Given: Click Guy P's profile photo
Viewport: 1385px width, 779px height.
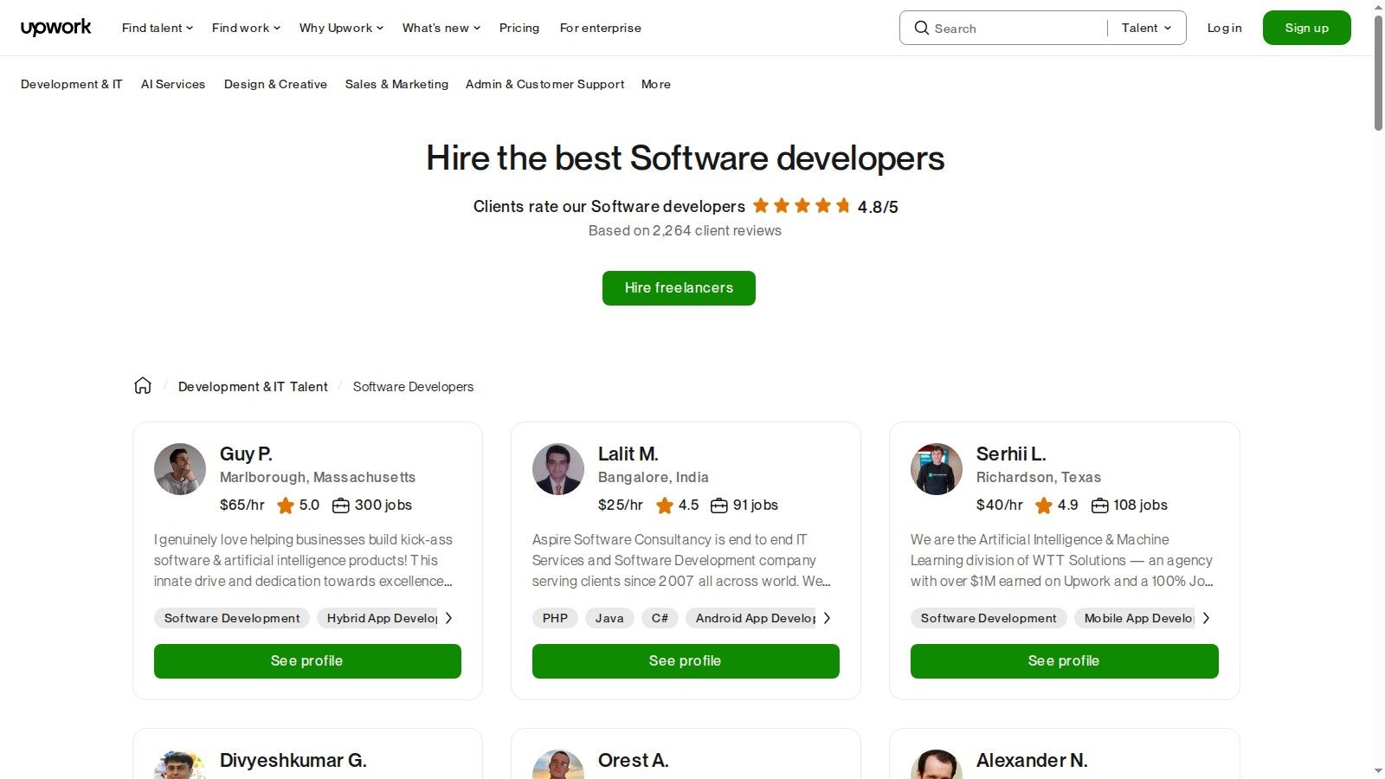Looking at the screenshot, I should pyautogui.click(x=179, y=468).
